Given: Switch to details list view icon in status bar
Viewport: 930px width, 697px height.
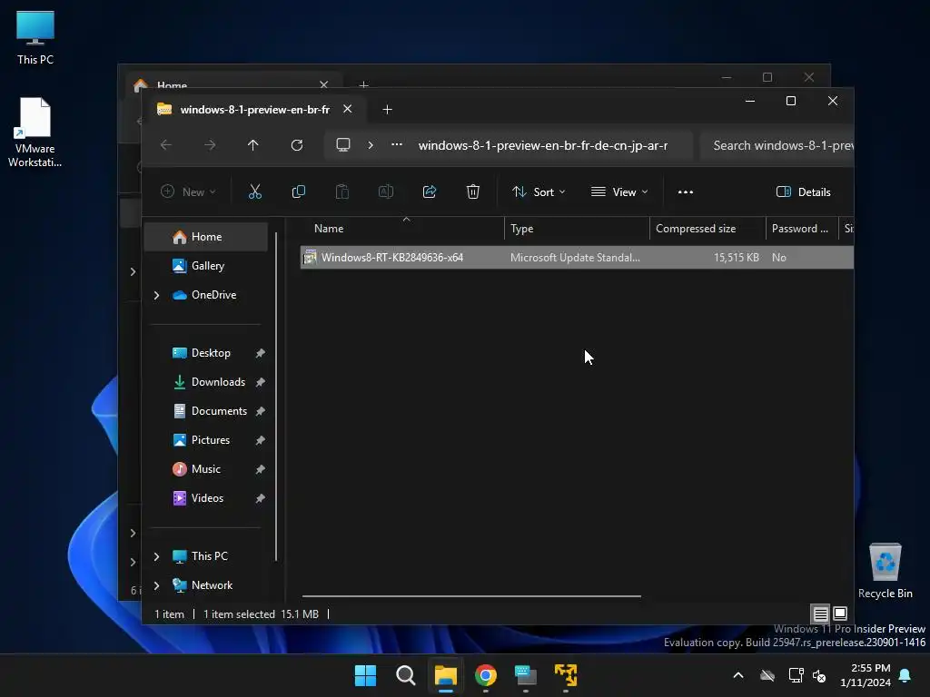Looking at the screenshot, I should (820, 614).
